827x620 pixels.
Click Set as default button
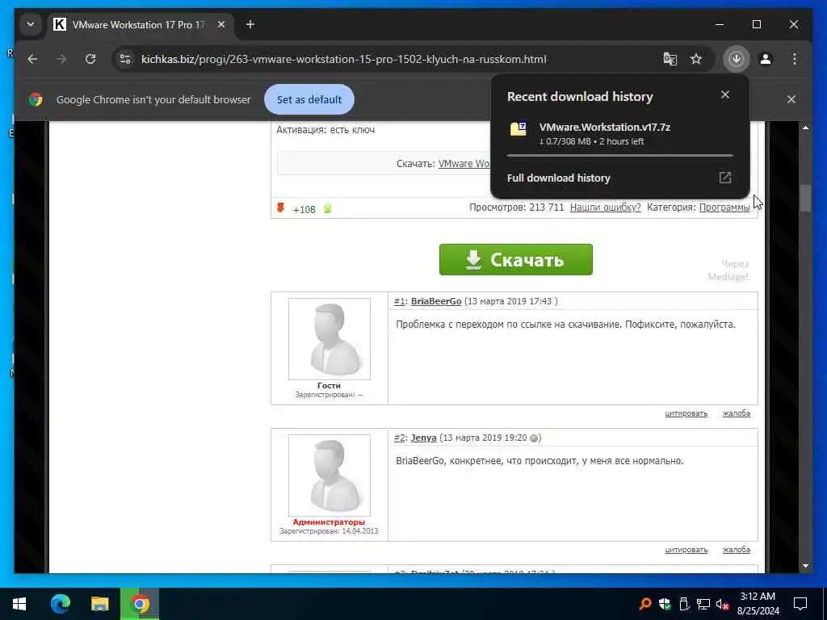click(309, 99)
